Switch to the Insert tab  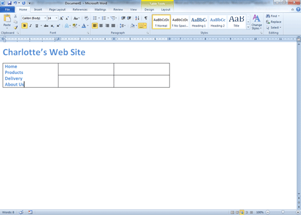pyautogui.click(x=38, y=9)
